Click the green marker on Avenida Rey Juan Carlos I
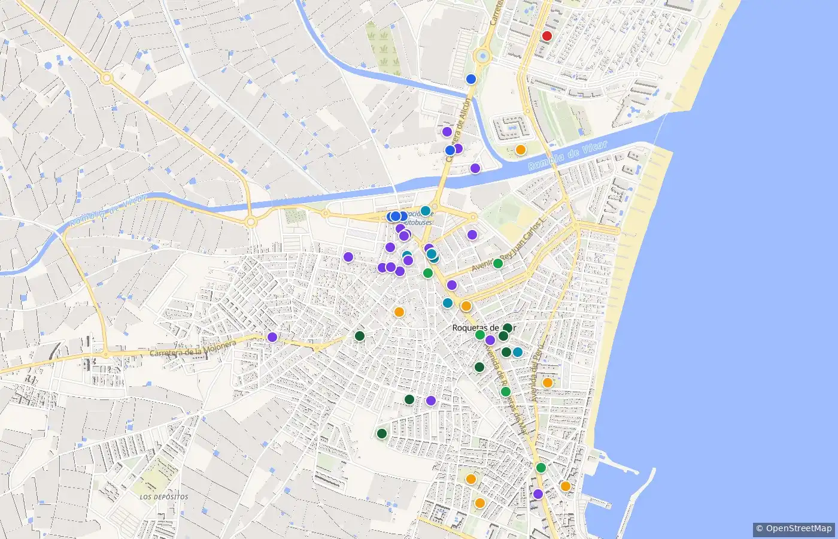The image size is (838, 539). (x=498, y=264)
